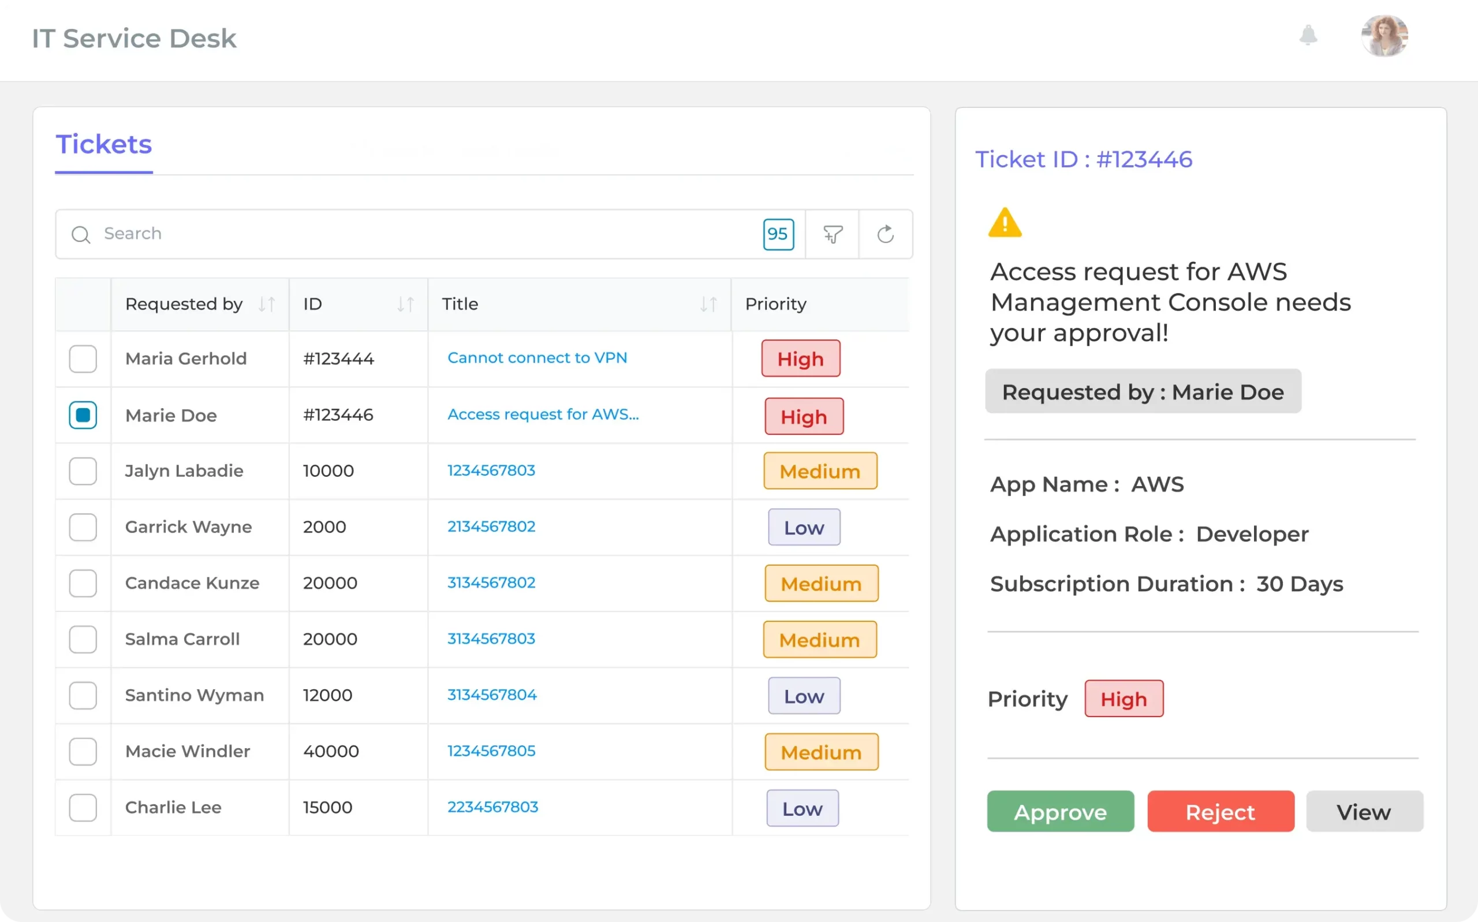Click the search magnifier icon

[x=80, y=235]
